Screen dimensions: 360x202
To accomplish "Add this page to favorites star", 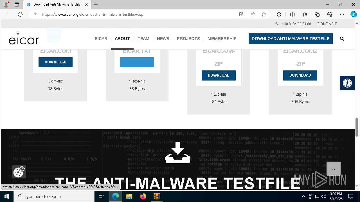I will (264, 14).
